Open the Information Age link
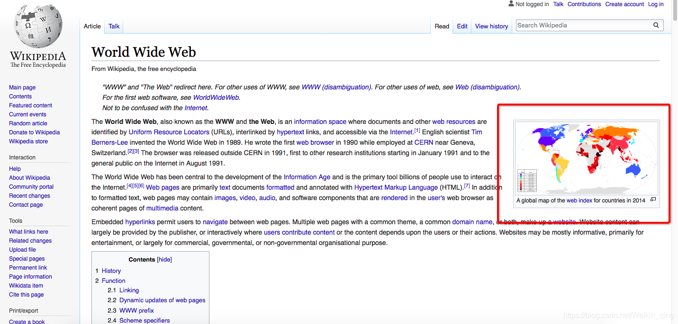 307,177
